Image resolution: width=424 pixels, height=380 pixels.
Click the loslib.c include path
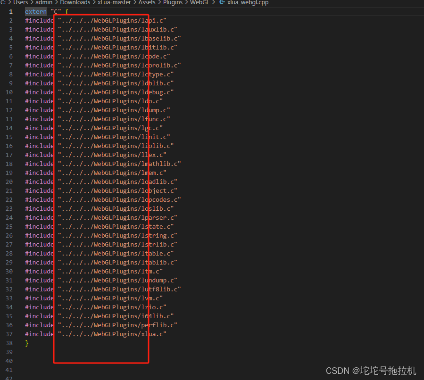tap(116, 209)
